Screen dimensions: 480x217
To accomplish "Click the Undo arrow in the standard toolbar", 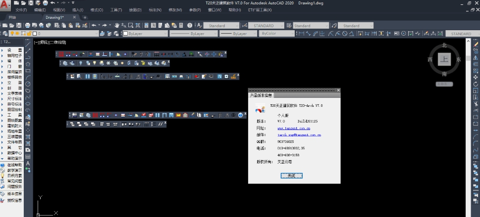I will 94,25.
